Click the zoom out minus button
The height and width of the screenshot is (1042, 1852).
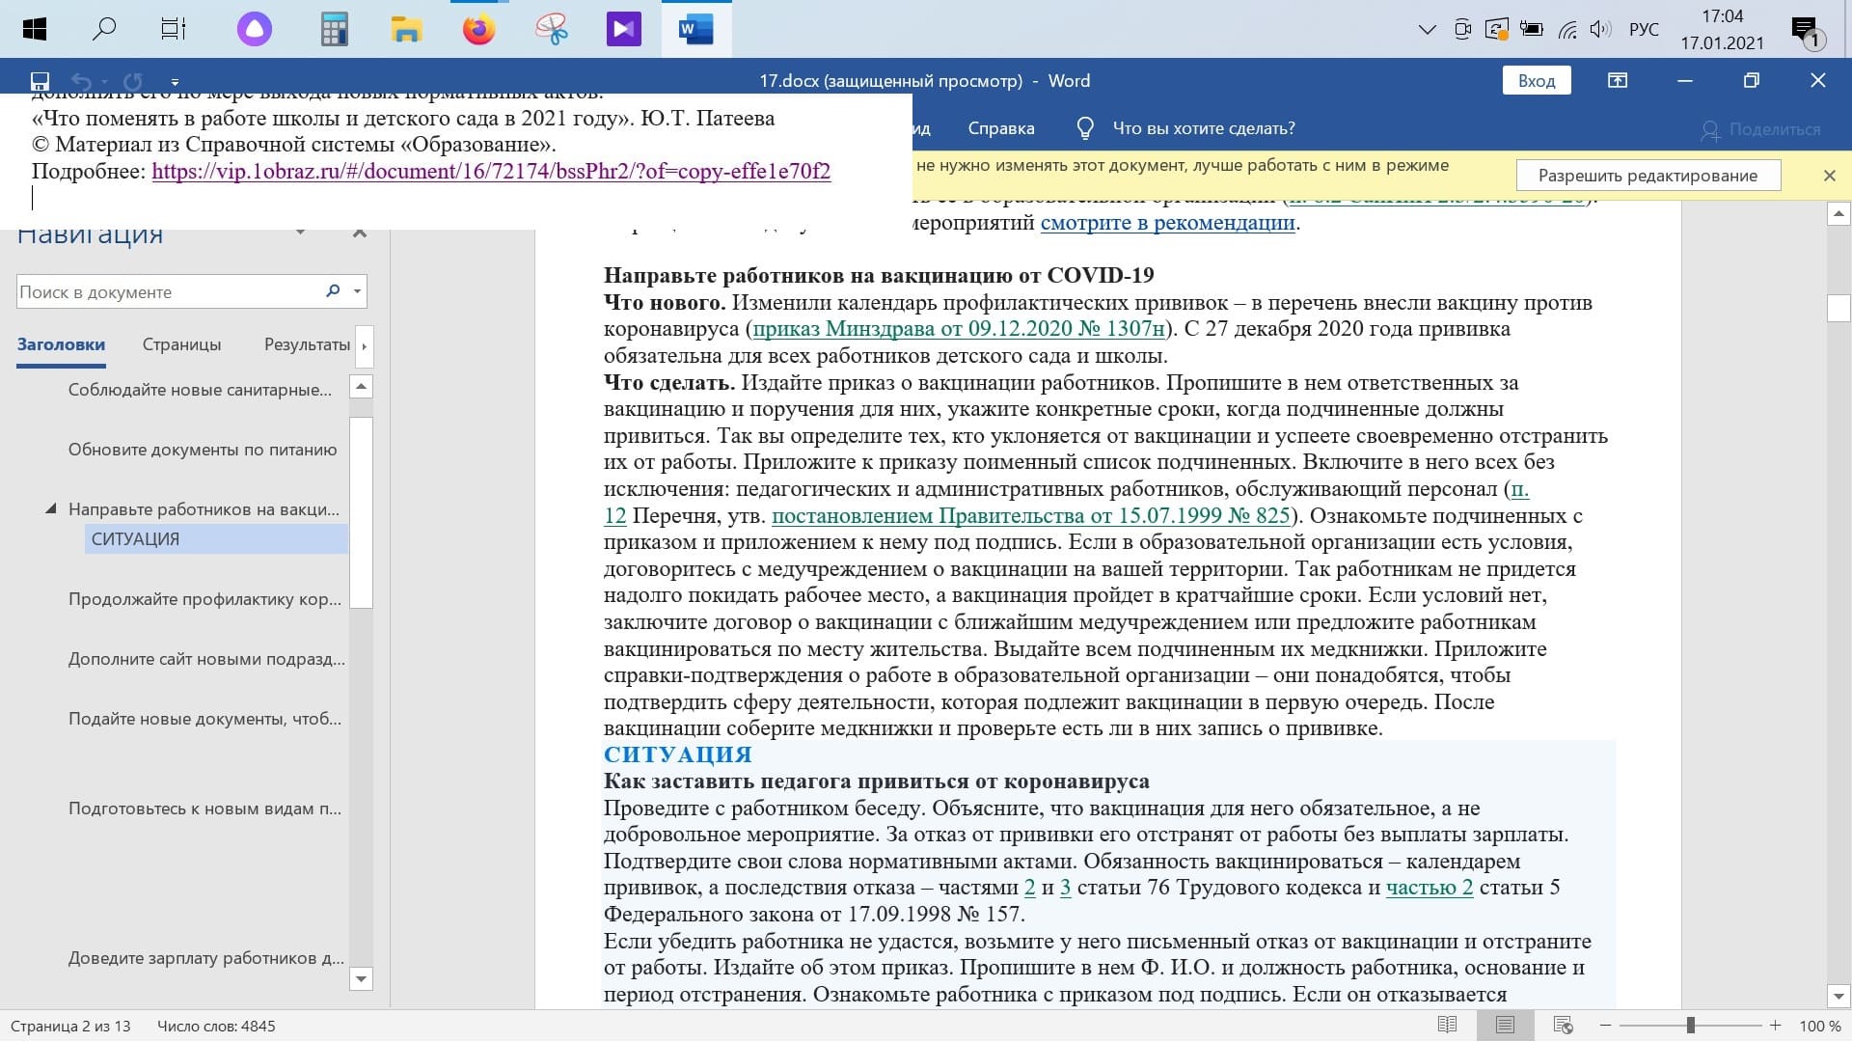point(1605,1026)
